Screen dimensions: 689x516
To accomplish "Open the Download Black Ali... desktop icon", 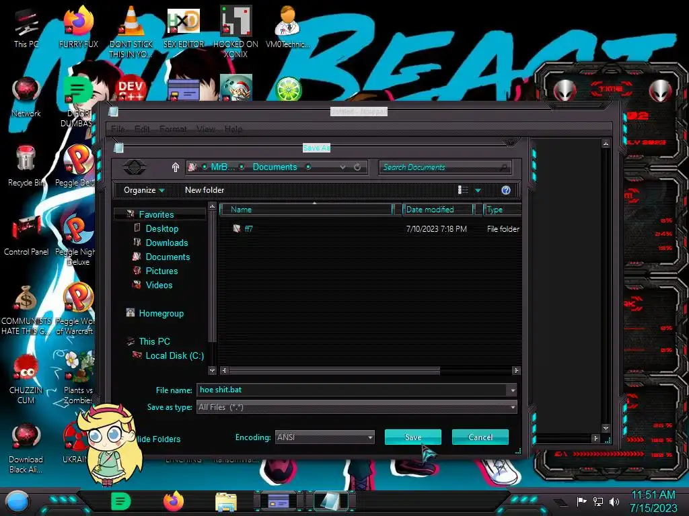I will (26, 447).
